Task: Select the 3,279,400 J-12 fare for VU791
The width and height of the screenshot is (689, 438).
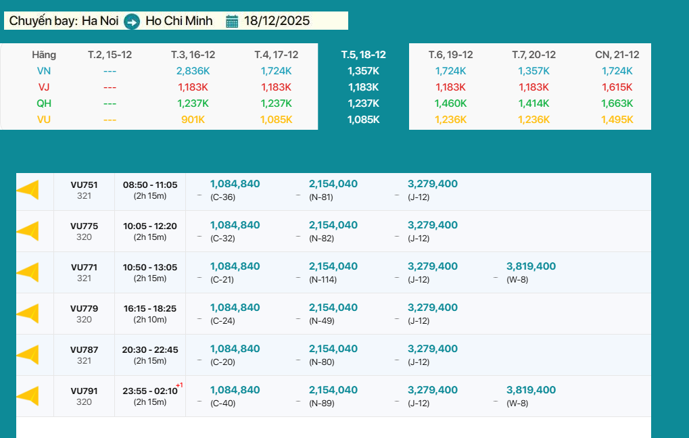Action: [432, 390]
